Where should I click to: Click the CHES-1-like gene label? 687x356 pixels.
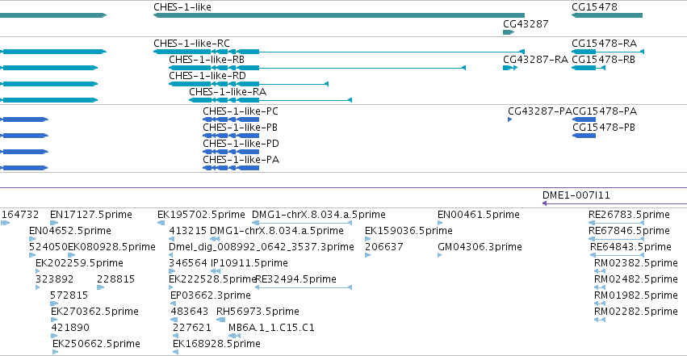182,7
